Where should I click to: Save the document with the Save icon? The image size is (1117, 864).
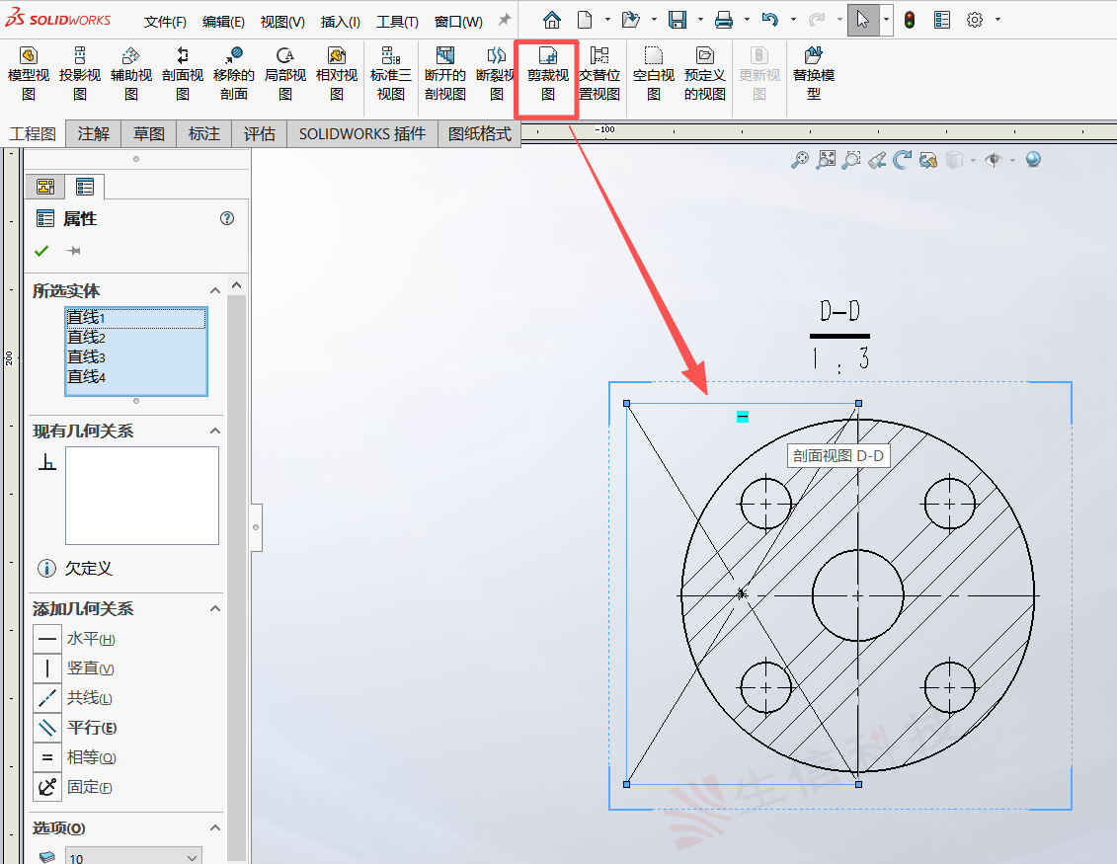pyautogui.click(x=678, y=20)
